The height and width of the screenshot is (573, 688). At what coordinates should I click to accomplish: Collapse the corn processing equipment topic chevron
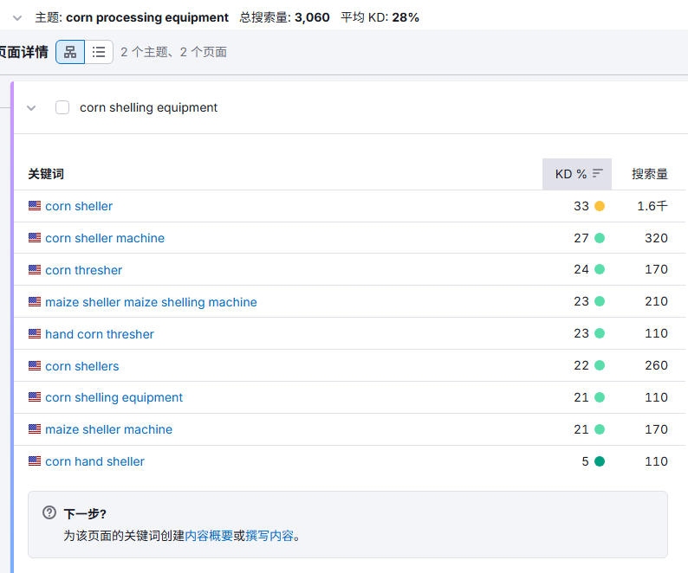point(17,18)
